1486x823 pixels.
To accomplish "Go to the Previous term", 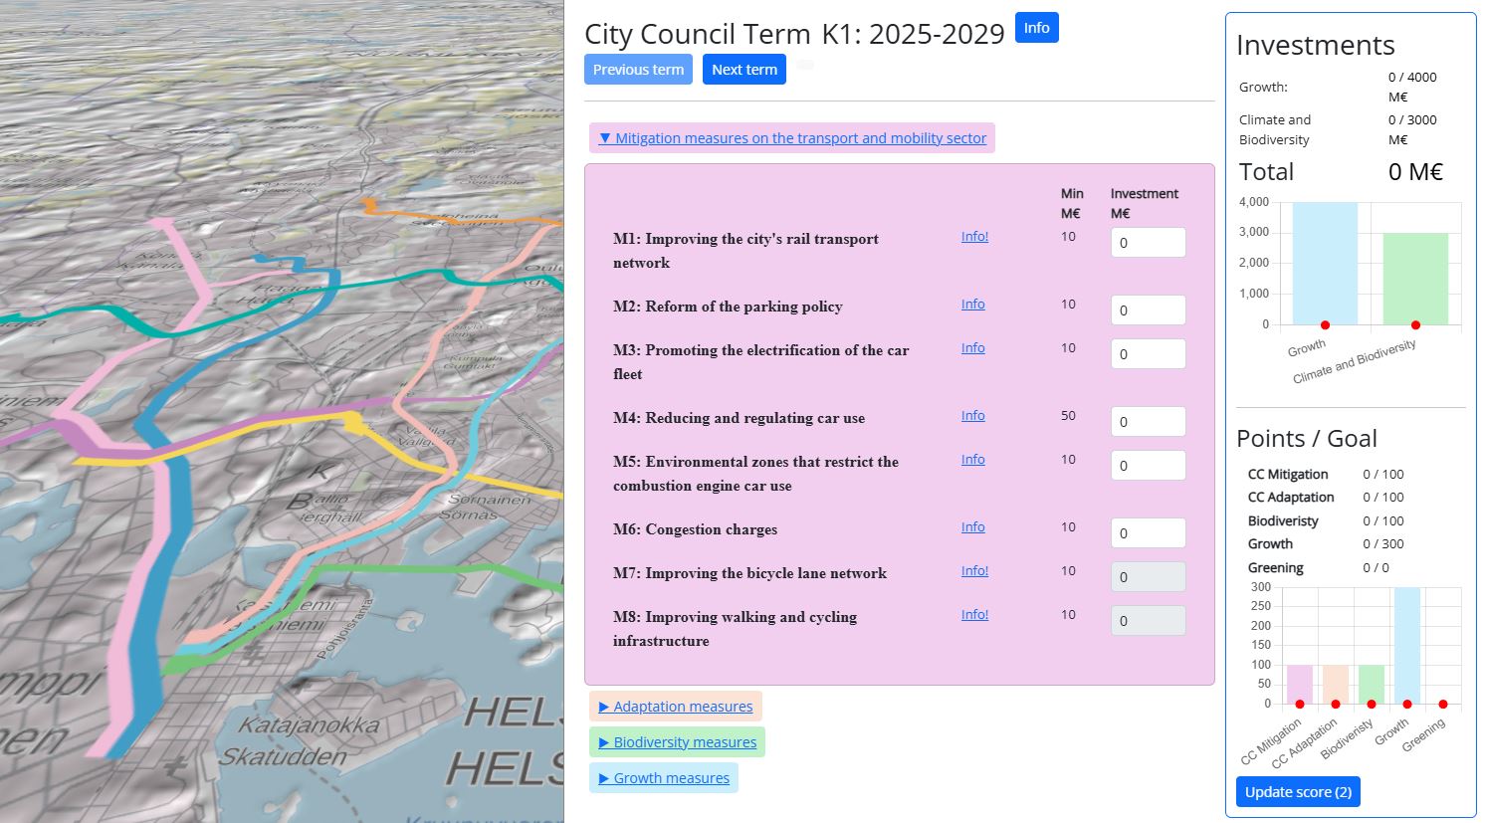I will 638,70.
